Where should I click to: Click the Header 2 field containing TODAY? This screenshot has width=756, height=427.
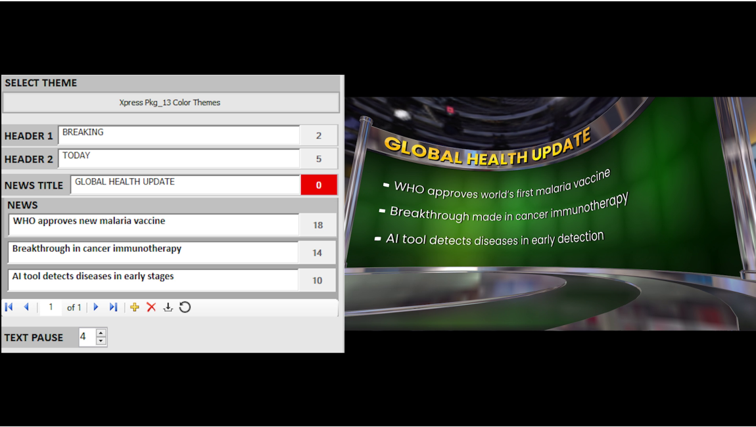coord(179,158)
